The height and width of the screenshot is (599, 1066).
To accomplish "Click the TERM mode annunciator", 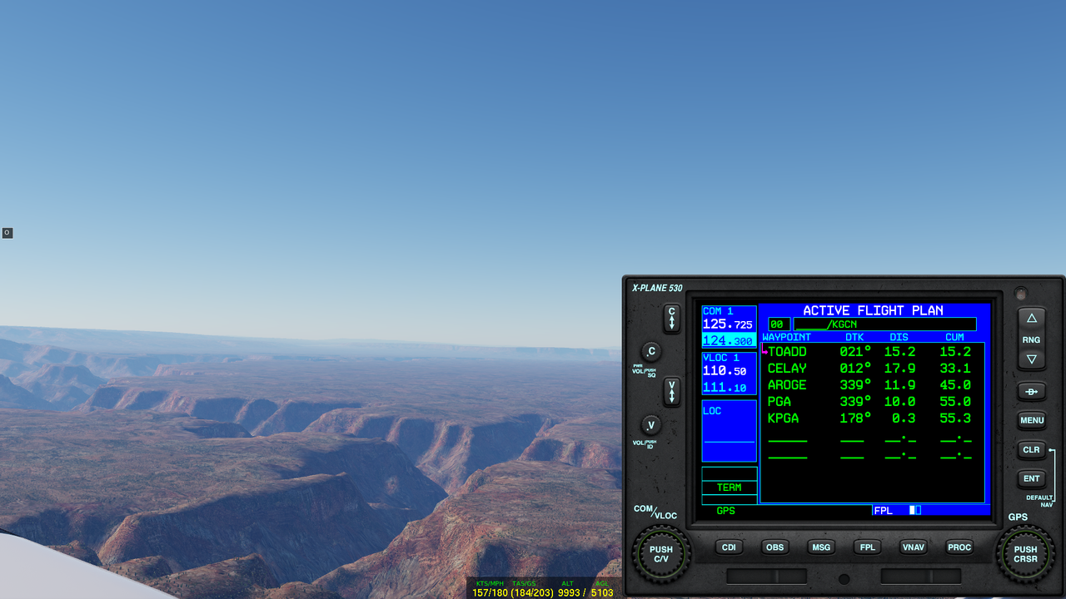I will pos(729,488).
